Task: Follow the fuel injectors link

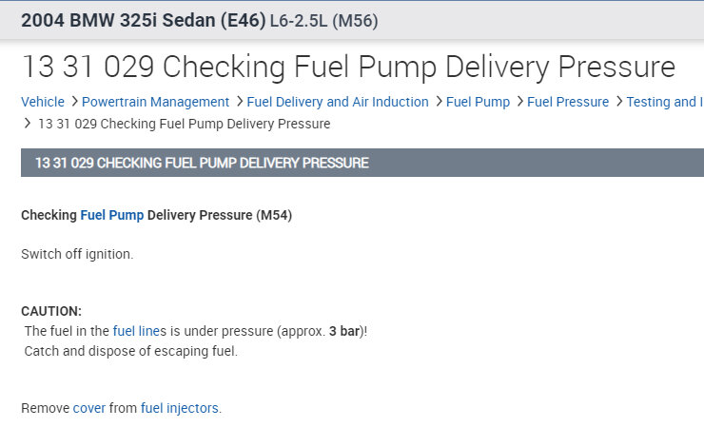Action: pos(180,408)
